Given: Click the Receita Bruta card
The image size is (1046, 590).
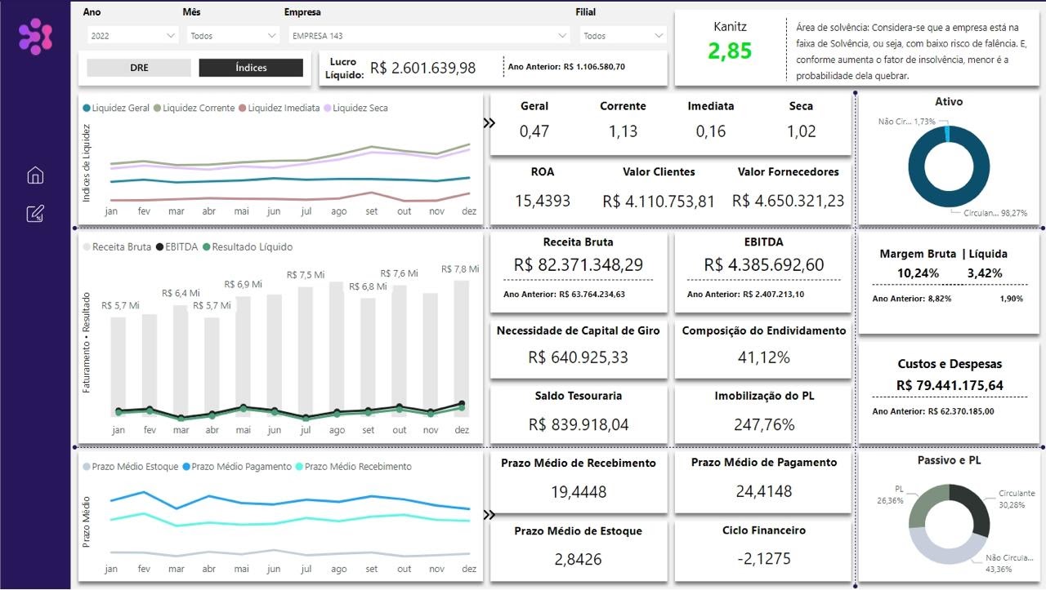Looking at the screenshot, I should click(x=578, y=272).
